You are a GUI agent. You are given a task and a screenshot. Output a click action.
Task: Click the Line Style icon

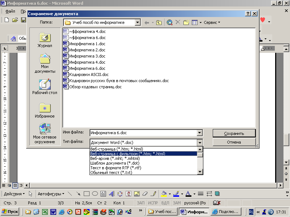click(200, 193)
